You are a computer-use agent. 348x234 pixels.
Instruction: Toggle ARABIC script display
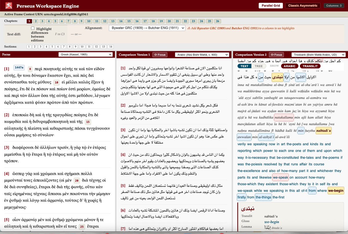(289, 66)
